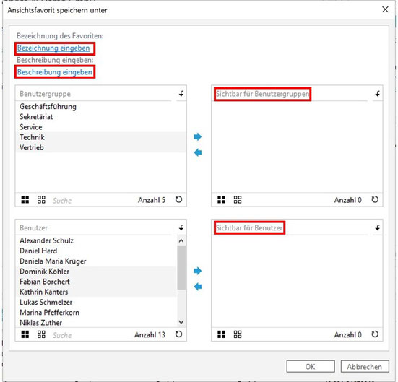The height and width of the screenshot is (382, 398).
Task: Remove user from visible users list
Action: (197, 287)
